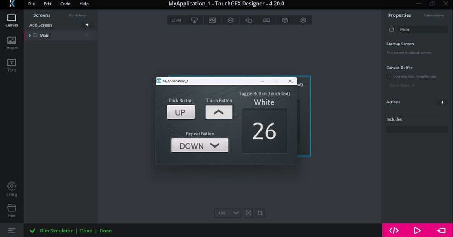Select the Properties tab
Viewport: 453px width, 237px height.
[x=399, y=15]
